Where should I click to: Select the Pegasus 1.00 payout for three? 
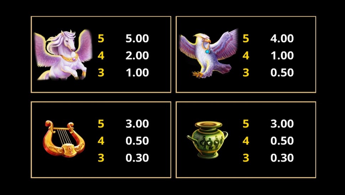pos(137,73)
